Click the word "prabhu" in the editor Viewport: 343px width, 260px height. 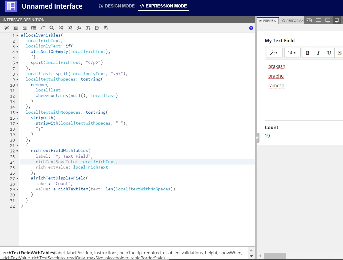(276, 76)
